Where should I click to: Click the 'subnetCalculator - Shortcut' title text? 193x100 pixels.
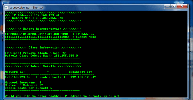pos(27,8)
